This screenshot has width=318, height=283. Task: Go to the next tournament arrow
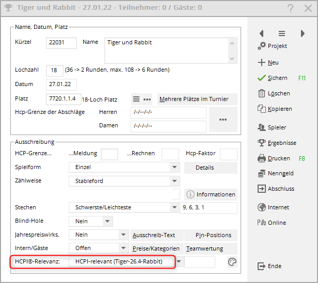coord(303,34)
